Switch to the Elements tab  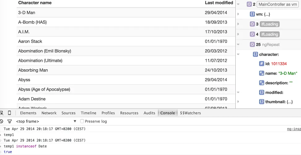point(28,113)
